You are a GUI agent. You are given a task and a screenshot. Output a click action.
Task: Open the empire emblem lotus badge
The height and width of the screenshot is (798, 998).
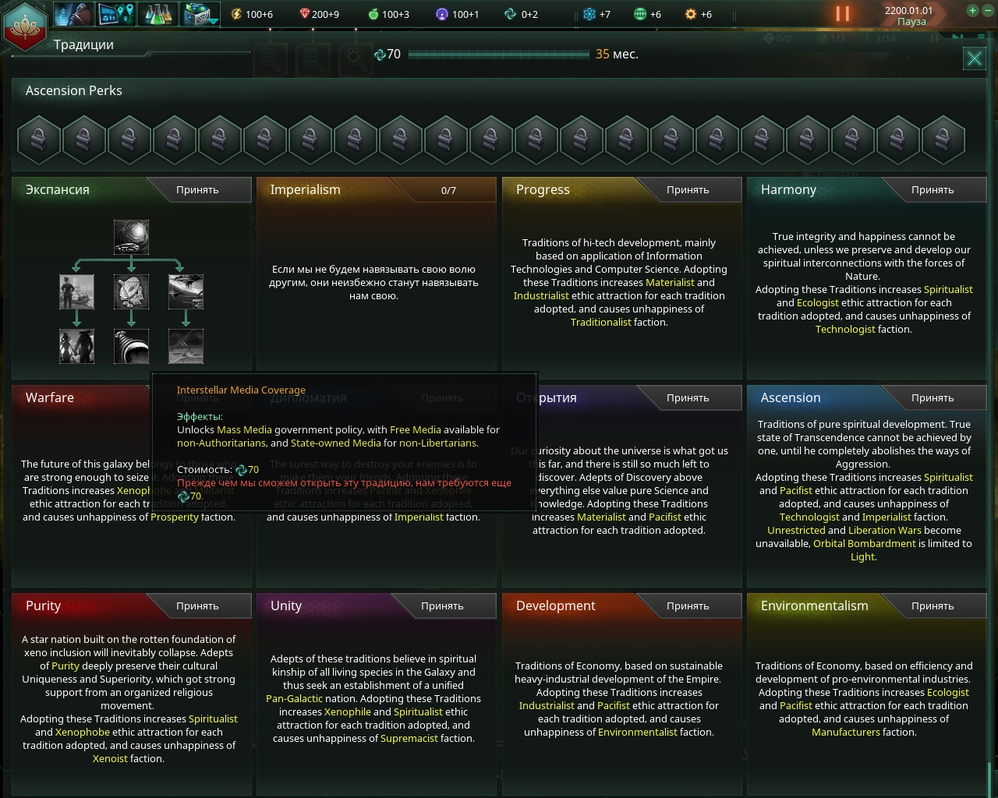(26, 26)
